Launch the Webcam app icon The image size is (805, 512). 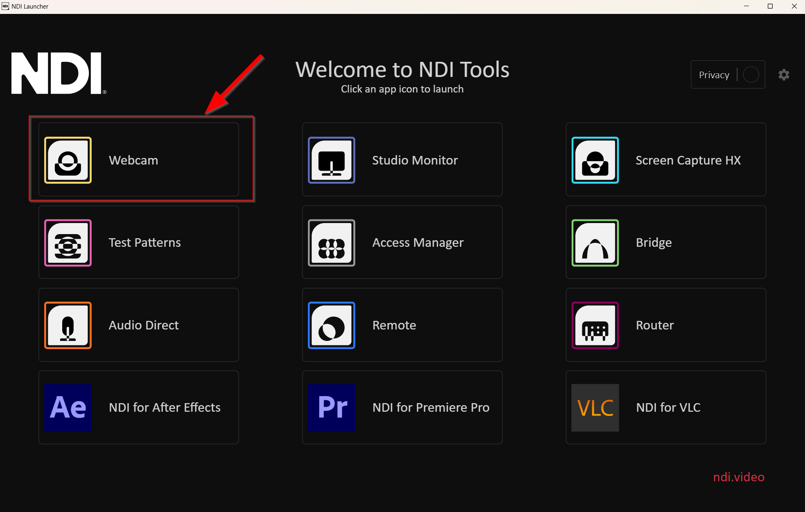coord(68,160)
